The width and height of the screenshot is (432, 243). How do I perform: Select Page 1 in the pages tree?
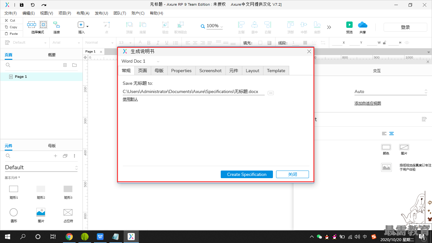[41, 77]
